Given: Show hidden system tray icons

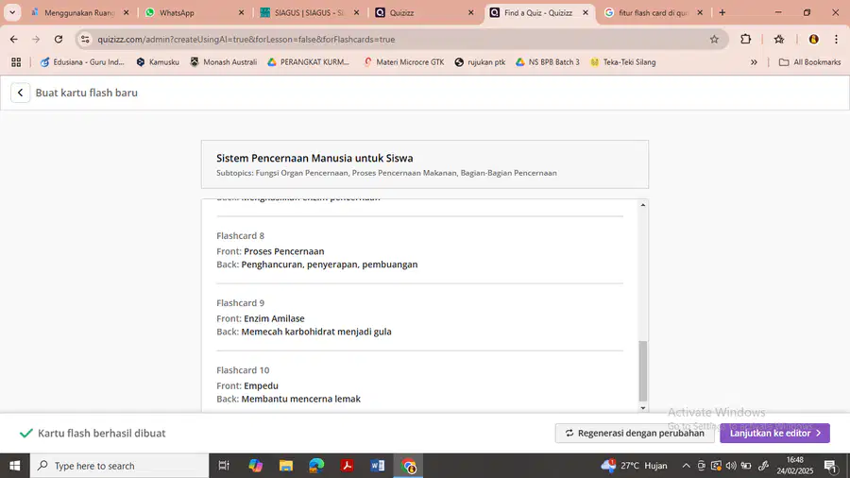Looking at the screenshot, I should click(x=686, y=466).
